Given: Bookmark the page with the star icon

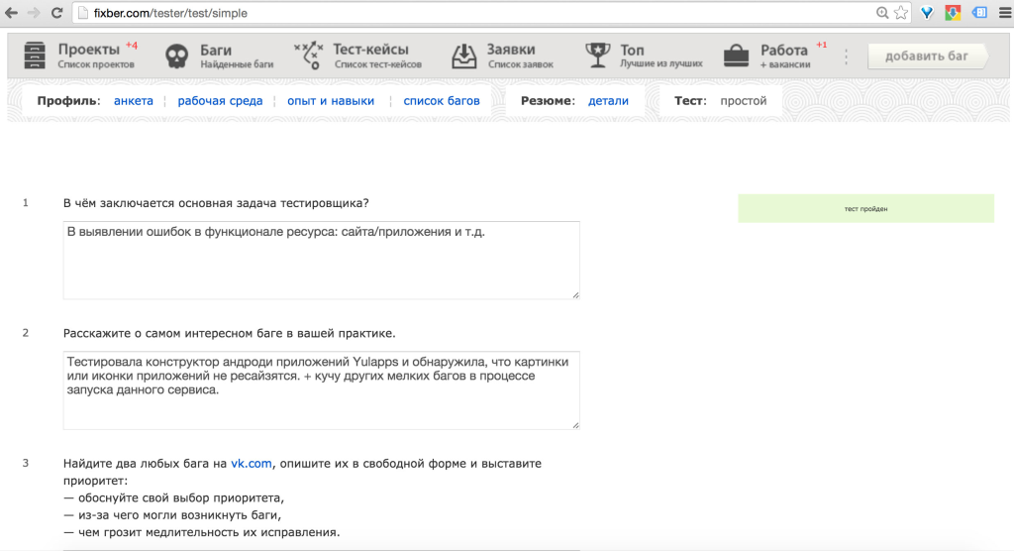Looking at the screenshot, I should [x=900, y=13].
